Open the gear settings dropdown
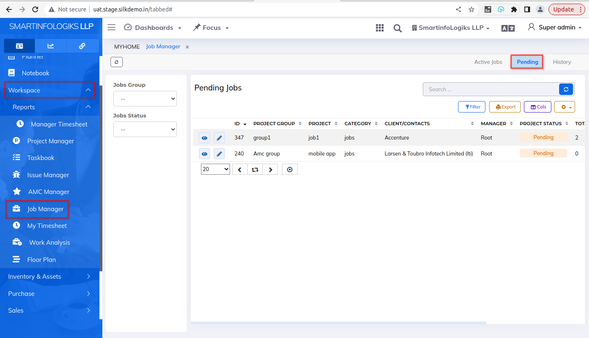This screenshot has height=338, width=589. pos(564,107)
